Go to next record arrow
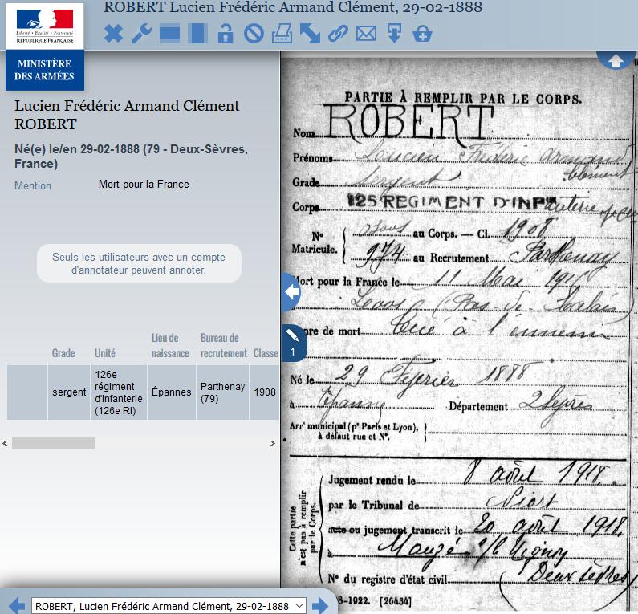638x614 pixels. (320, 606)
